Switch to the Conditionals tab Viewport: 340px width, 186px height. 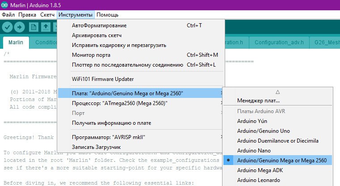[43, 42]
